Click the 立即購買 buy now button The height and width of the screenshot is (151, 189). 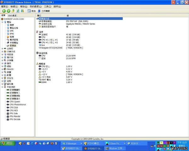[44, 11]
